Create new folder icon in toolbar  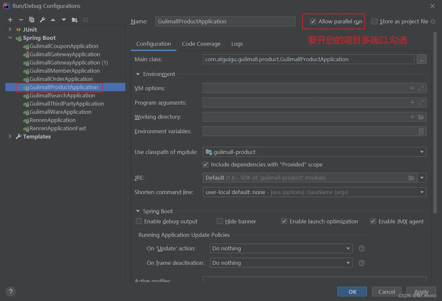coord(75,20)
